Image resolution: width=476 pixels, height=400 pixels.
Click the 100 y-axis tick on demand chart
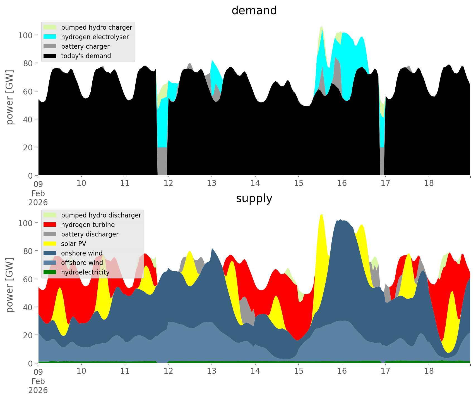coord(26,35)
